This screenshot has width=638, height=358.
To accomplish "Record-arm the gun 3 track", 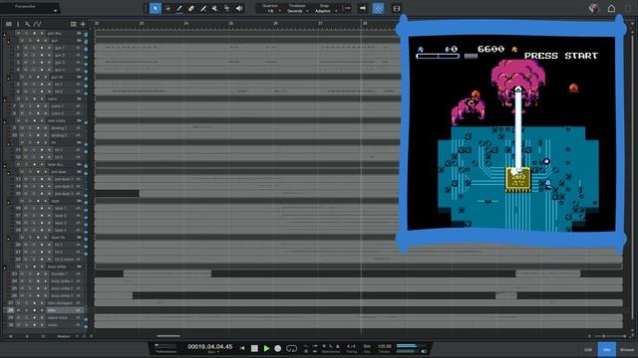I will click(41, 63).
